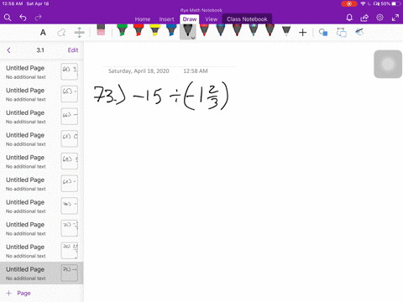The height and width of the screenshot is (302, 403).
Task: Redo the last undone action
Action: click(x=38, y=18)
